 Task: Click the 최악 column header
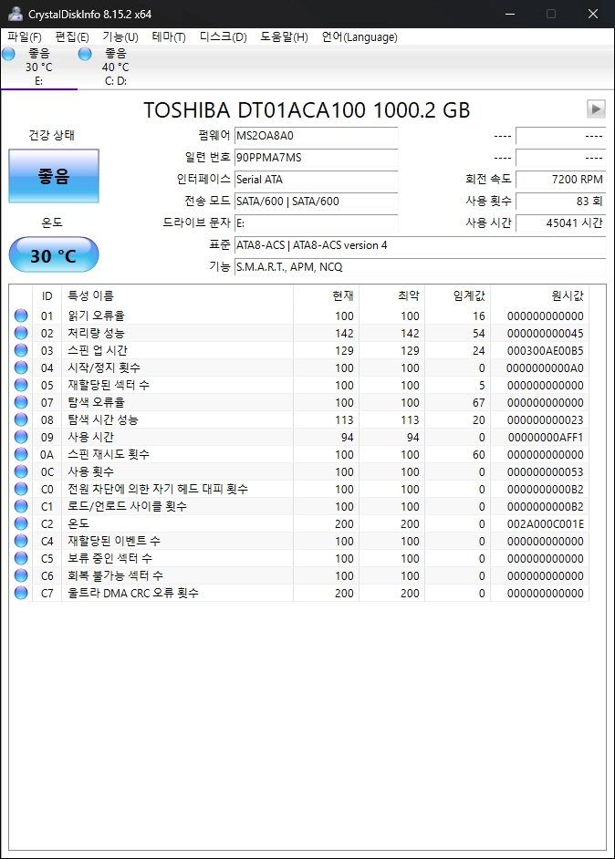click(392, 295)
